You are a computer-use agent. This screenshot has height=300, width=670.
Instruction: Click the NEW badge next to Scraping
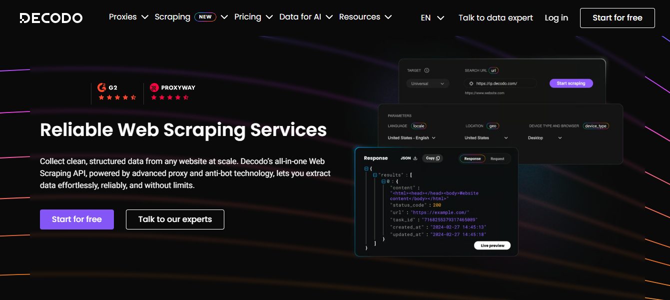tap(205, 17)
